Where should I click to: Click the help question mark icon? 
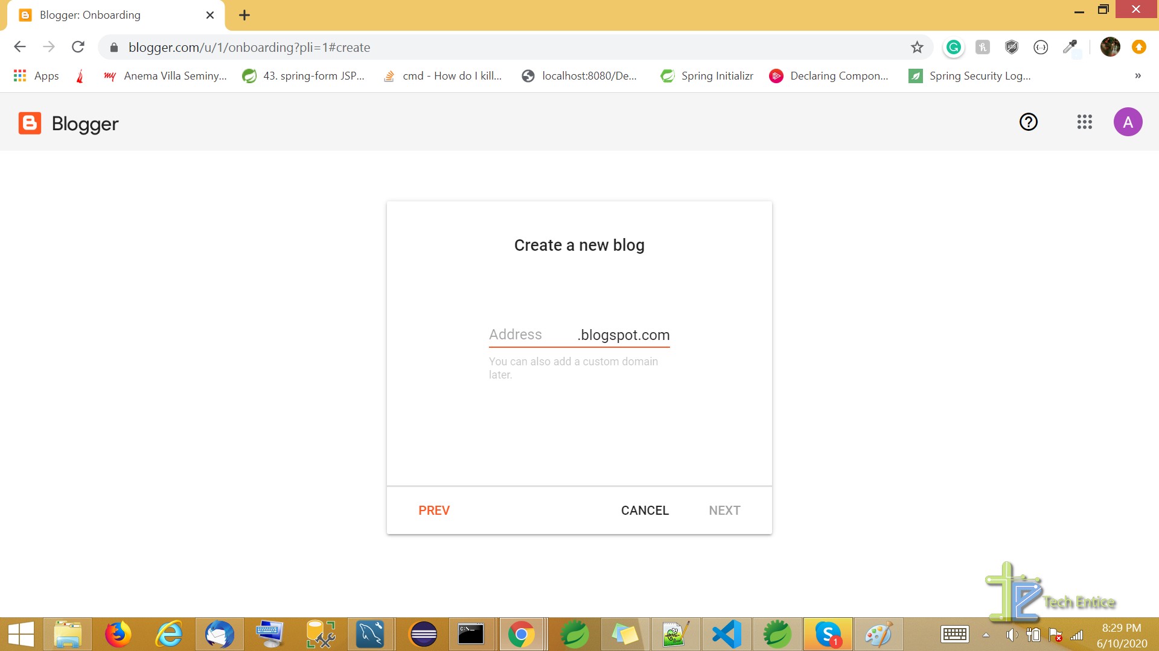1029,122
